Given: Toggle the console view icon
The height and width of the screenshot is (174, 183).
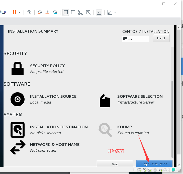Looking at the screenshot, I should (99, 12).
